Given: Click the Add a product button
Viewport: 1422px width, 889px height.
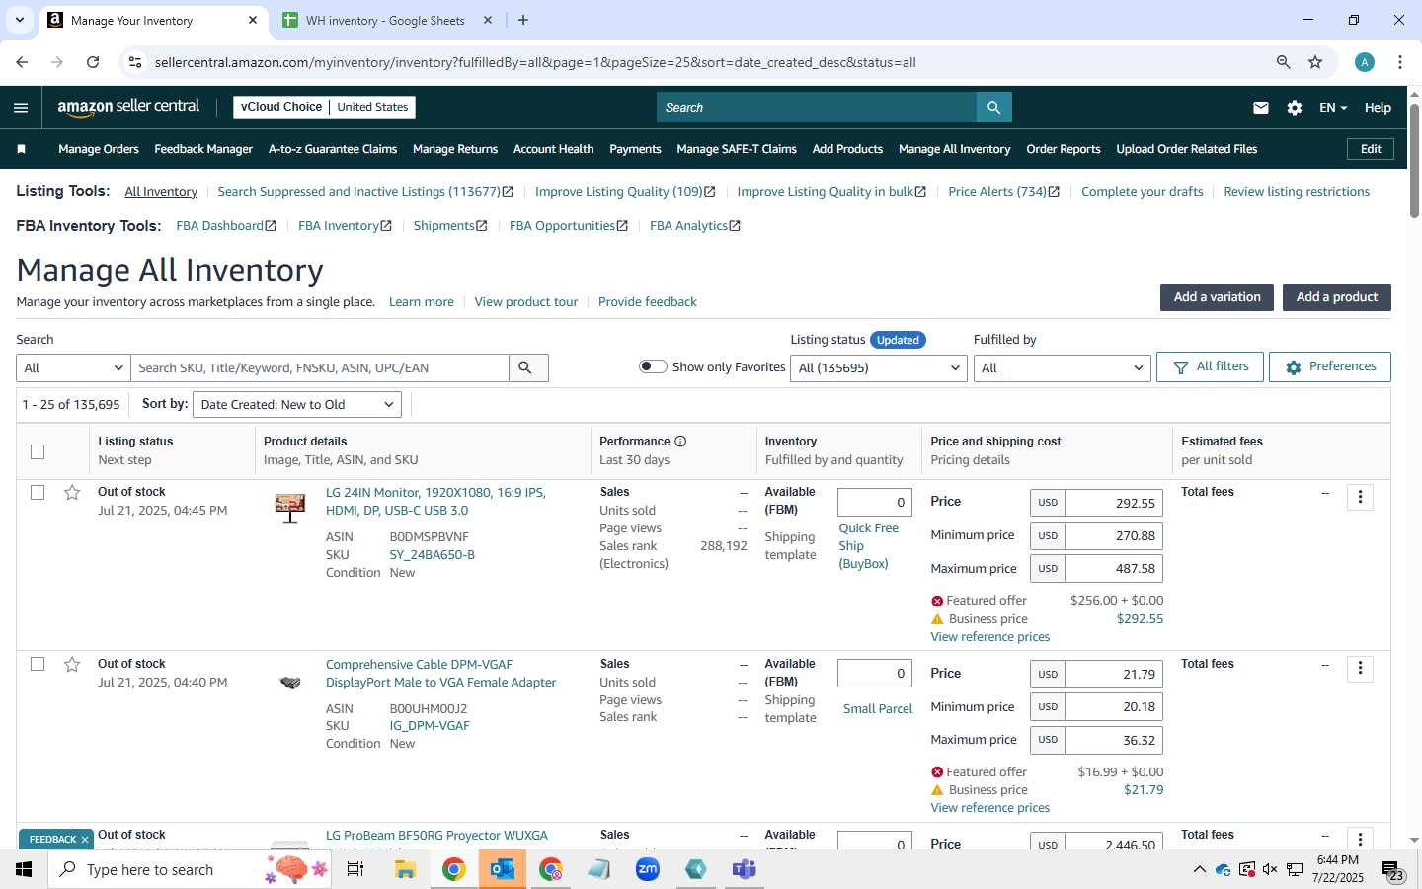Looking at the screenshot, I should tap(1336, 297).
